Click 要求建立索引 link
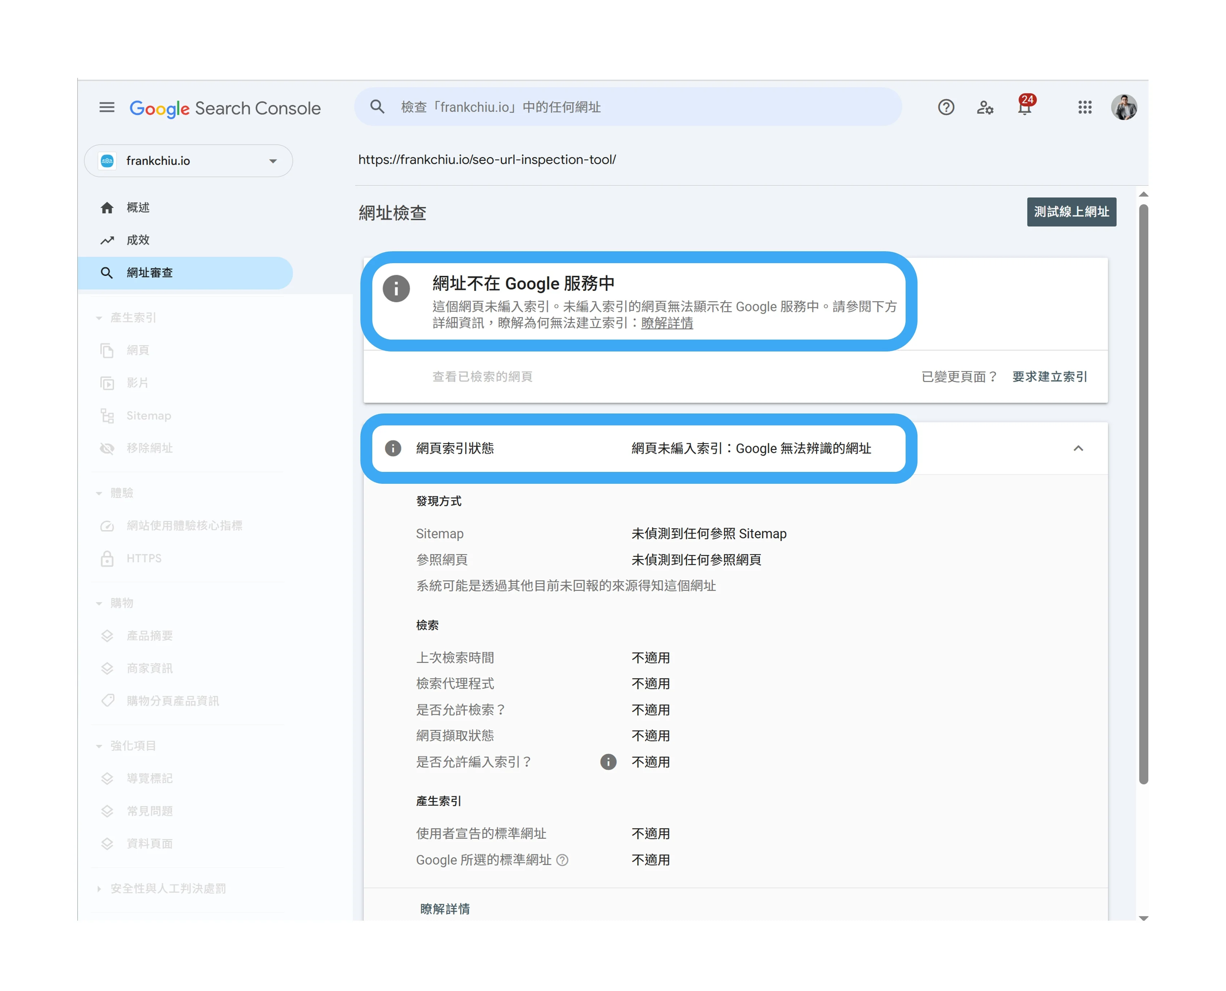Viewport: 1226px width, 991px height. click(1050, 377)
